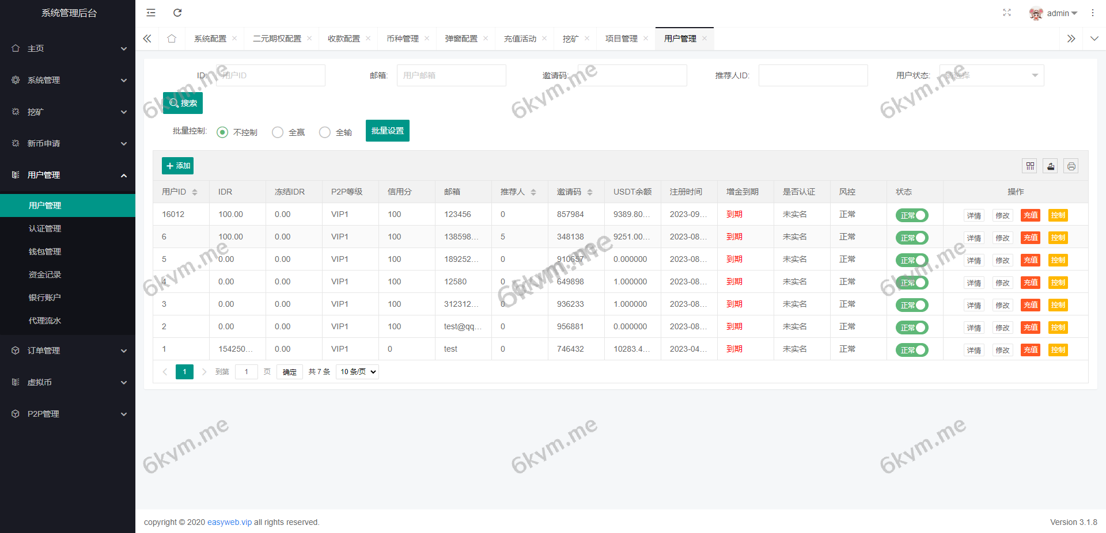Open the 用户状态 dropdown
The image size is (1106, 533).
[991, 75]
